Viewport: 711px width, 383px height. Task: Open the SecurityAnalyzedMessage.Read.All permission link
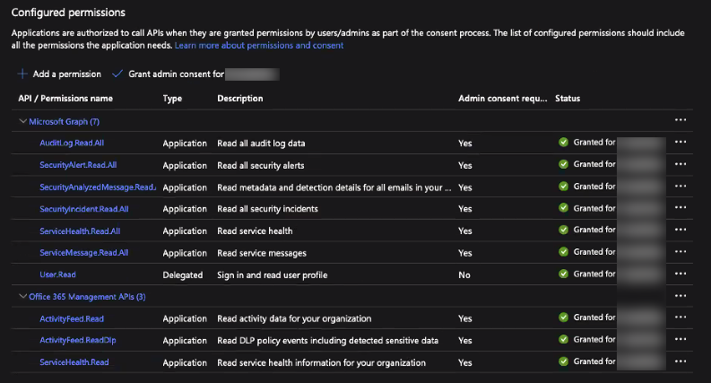(97, 187)
